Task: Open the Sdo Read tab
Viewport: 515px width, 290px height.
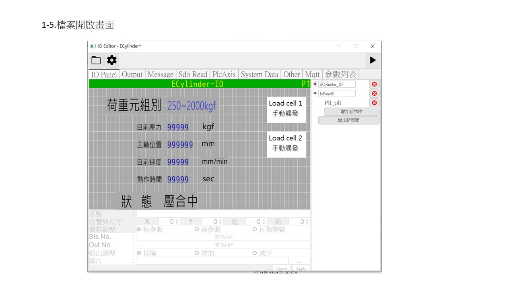Action: pos(193,75)
